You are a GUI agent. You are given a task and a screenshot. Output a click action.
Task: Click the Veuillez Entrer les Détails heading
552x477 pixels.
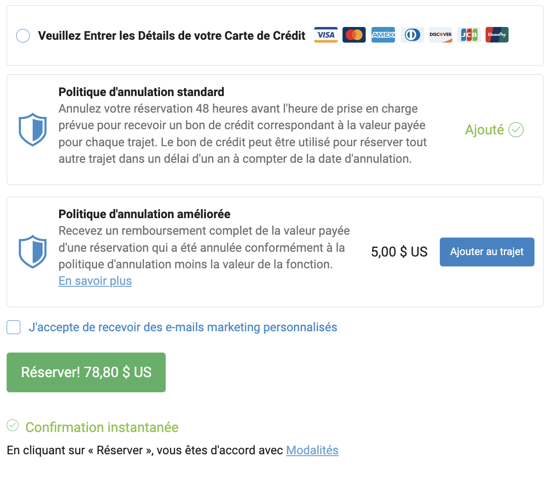click(172, 35)
